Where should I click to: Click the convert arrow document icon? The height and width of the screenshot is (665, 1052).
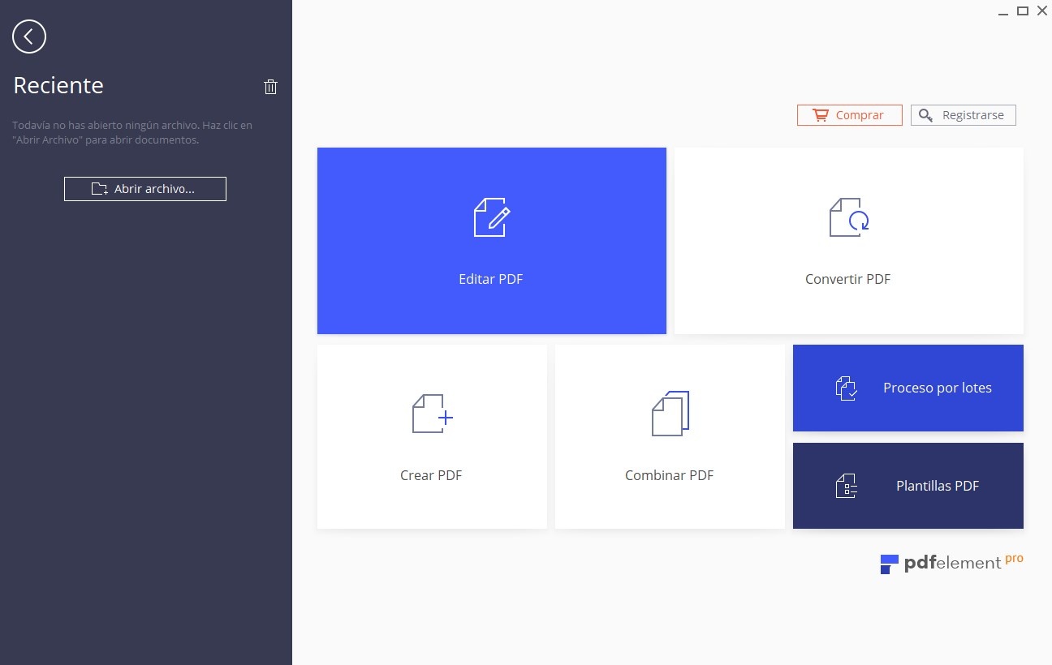click(x=849, y=217)
